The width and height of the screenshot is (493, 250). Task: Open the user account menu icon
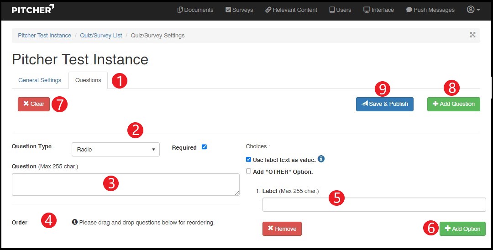pyautogui.click(x=473, y=10)
